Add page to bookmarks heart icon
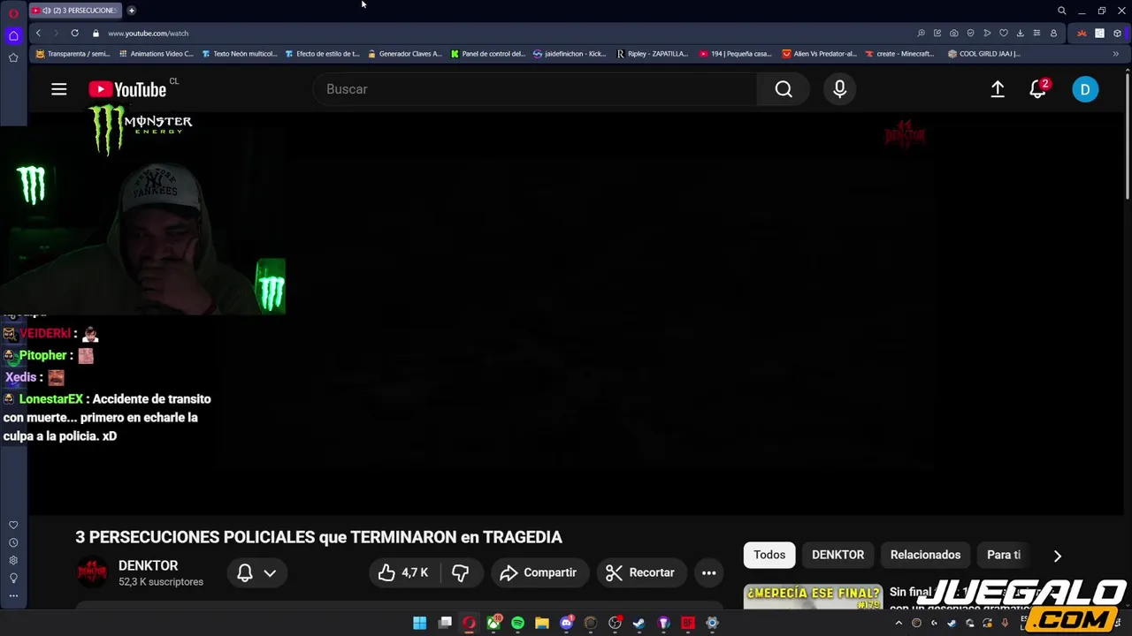The width and height of the screenshot is (1132, 636). pyautogui.click(x=1004, y=34)
